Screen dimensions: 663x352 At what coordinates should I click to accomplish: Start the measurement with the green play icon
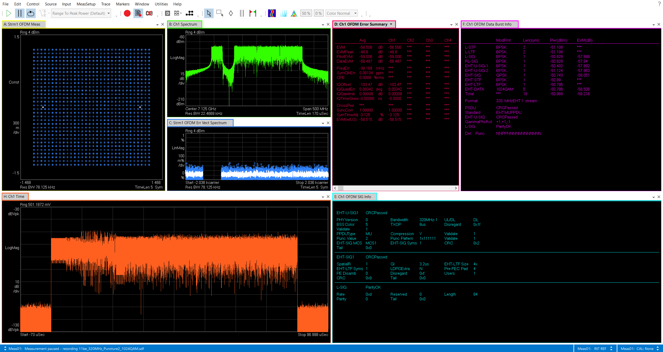click(9, 13)
